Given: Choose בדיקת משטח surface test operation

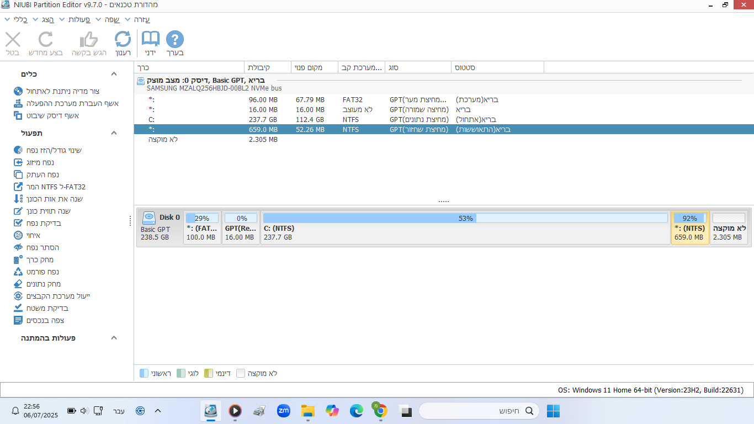Looking at the screenshot, I should [41, 308].
